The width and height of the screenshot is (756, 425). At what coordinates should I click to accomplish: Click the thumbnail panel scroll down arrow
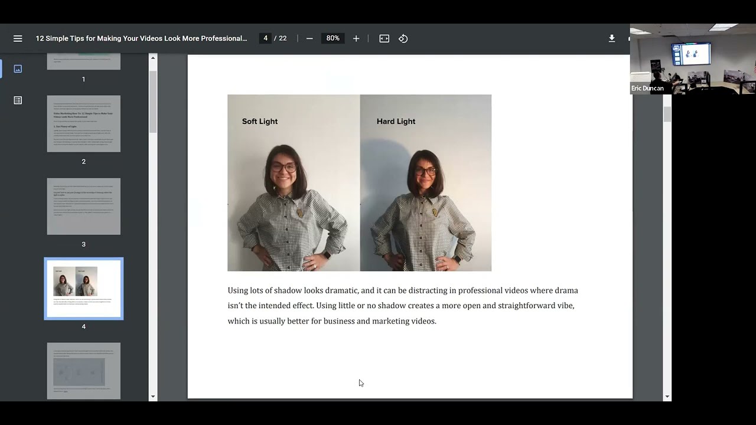(x=154, y=397)
